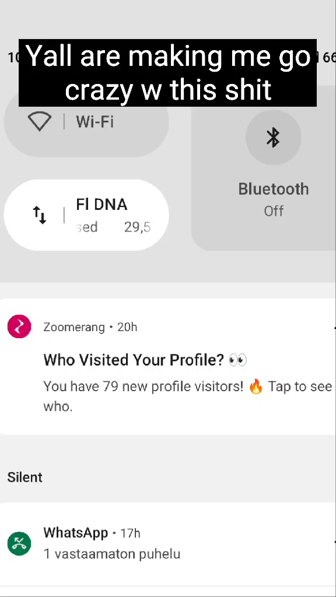Open Bluetooth tile label for details
Viewport: 336px width, 597px height.
[x=274, y=189]
